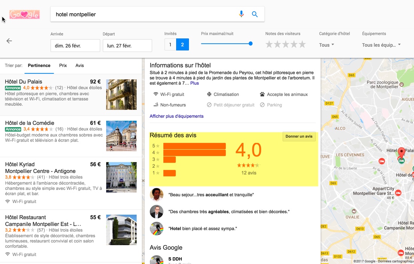Select 1 guest
414x264 pixels.
(x=170, y=45)
